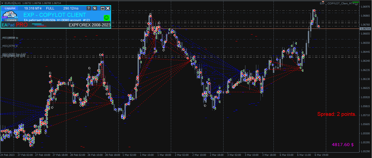Viewport: 372px width, 158px height.
Task: Open the EXPFOREX 2008-2023 link
Action: click(x=89, y=25)
